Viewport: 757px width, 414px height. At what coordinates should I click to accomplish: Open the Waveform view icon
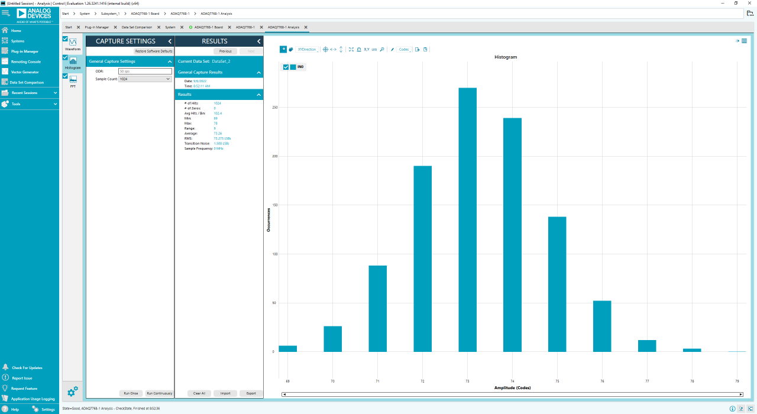pyautogui.click(x=72, y=43)
